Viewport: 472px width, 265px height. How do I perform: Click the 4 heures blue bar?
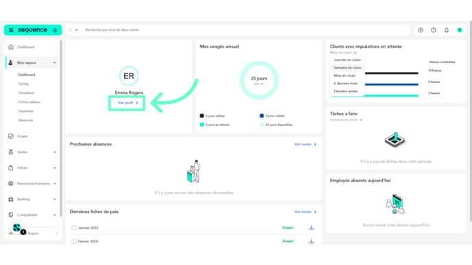391,84
